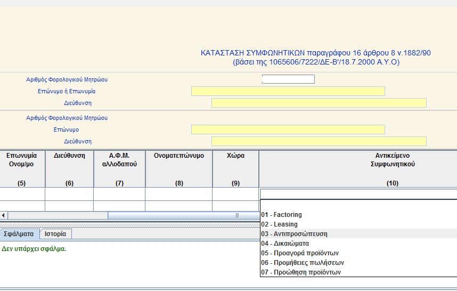Select the blank first dropdown entry
The width and height of the screenshot is (457, 291).
coord(358,205)
